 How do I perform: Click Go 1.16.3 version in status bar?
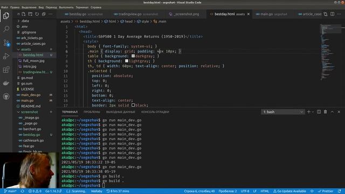(53, 191)
